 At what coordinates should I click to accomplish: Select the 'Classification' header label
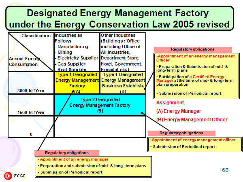tap(36, 36)
